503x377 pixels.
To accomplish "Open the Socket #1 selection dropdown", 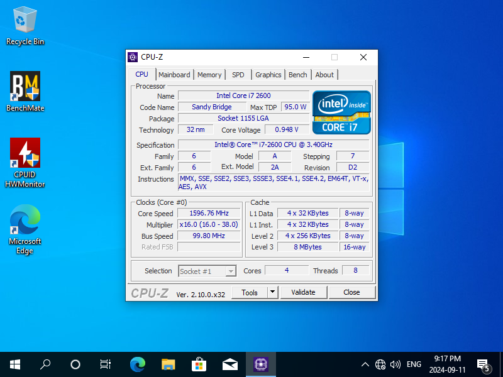I will pos(207,271).
